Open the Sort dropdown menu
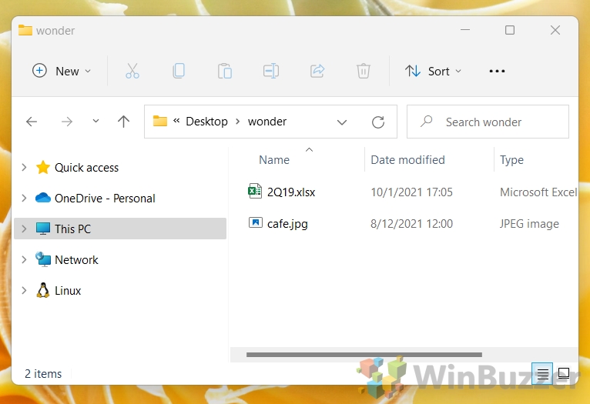 click(433, 71)
